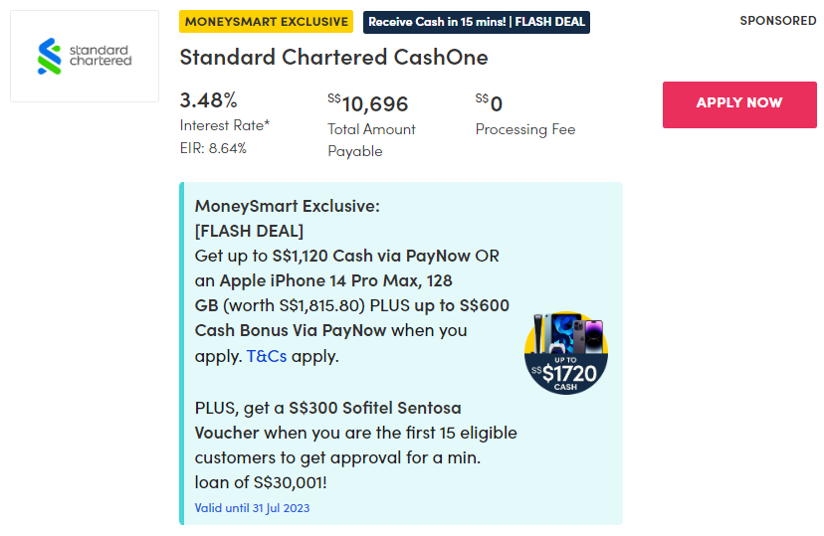This screenshot has height=536, width=824.
Task: Click the [FLASH DEAL] heading in promo box
Action: coord(249,231)
